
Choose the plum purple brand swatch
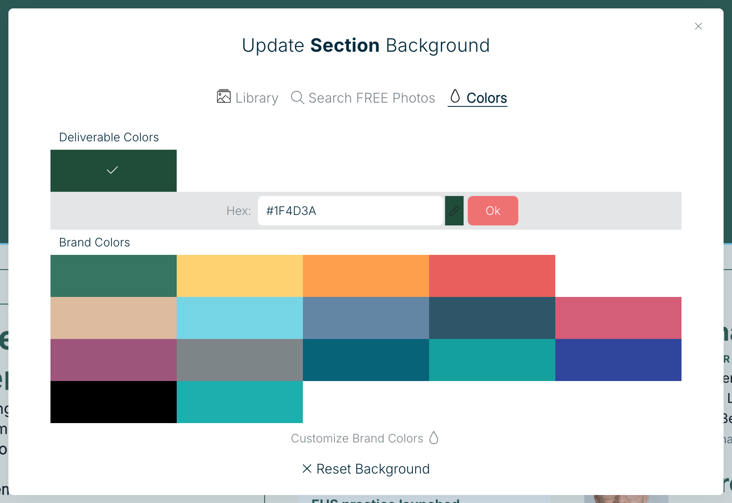[x=114, y=360]
